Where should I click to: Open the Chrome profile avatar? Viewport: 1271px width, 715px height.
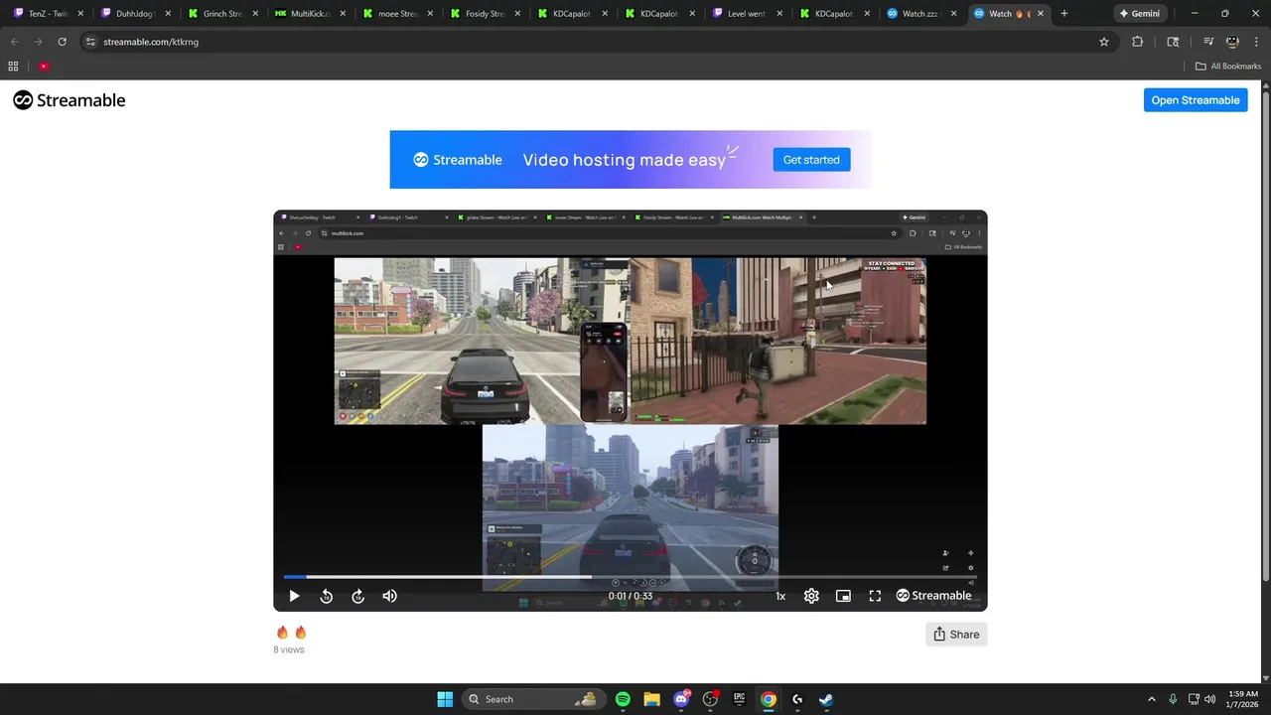[x=1232, y=42]
